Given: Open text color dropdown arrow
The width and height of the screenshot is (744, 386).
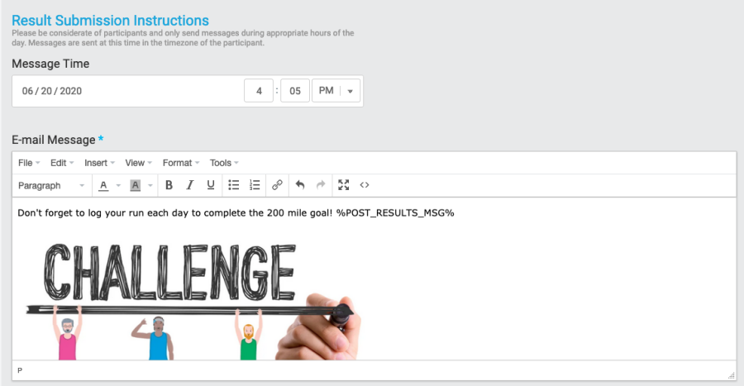Looking at the screenshot, I should [118, 185].
